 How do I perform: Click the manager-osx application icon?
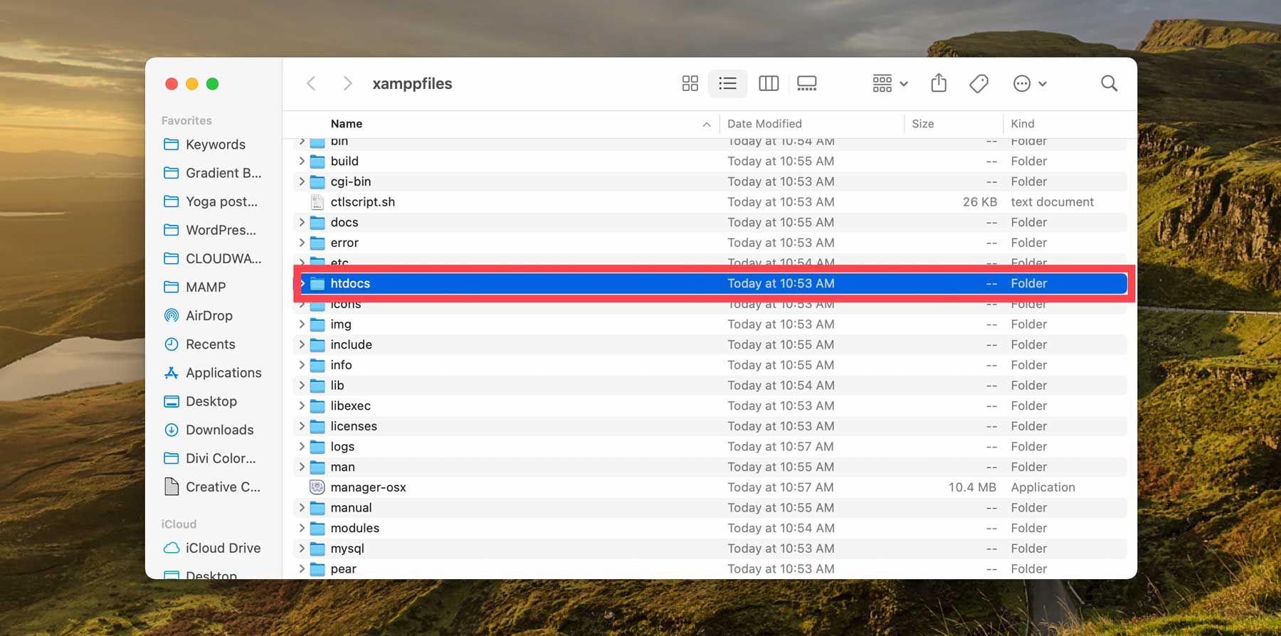click(317, 487)
